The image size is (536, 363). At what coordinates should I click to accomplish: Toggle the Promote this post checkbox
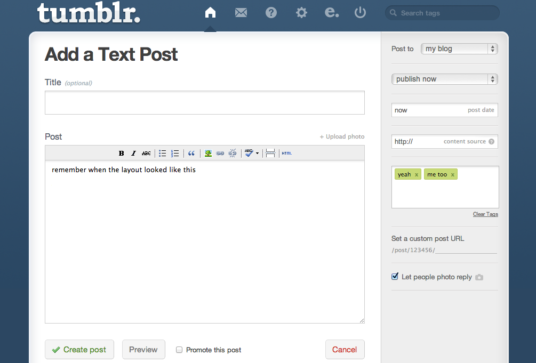coord(179,350)
